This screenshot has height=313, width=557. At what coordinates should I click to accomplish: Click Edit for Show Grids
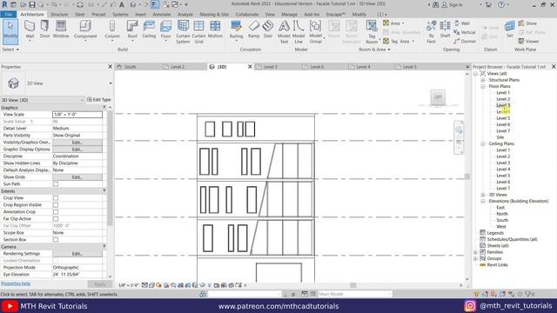(77, 177)
